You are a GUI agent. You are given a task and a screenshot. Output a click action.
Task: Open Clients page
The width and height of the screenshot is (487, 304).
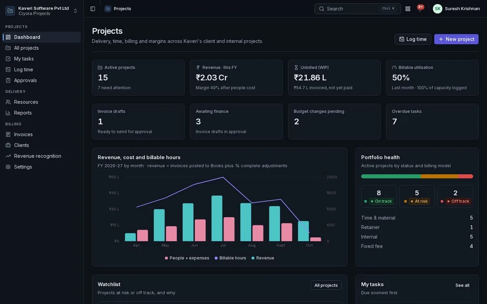point(42,145)
